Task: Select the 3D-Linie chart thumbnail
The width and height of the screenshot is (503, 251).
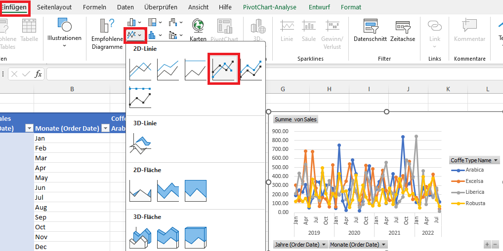Action: (140, 143)
